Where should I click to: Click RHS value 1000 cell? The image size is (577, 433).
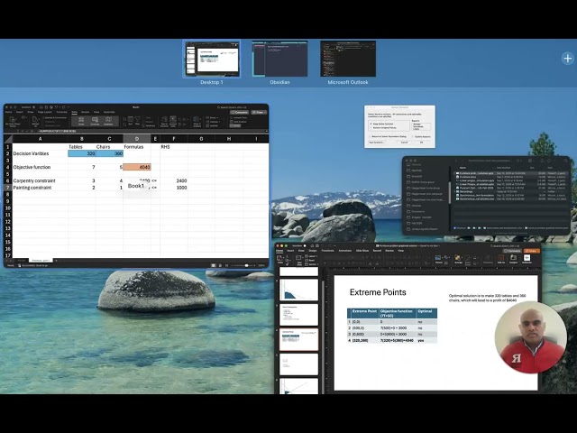(174, 188)
